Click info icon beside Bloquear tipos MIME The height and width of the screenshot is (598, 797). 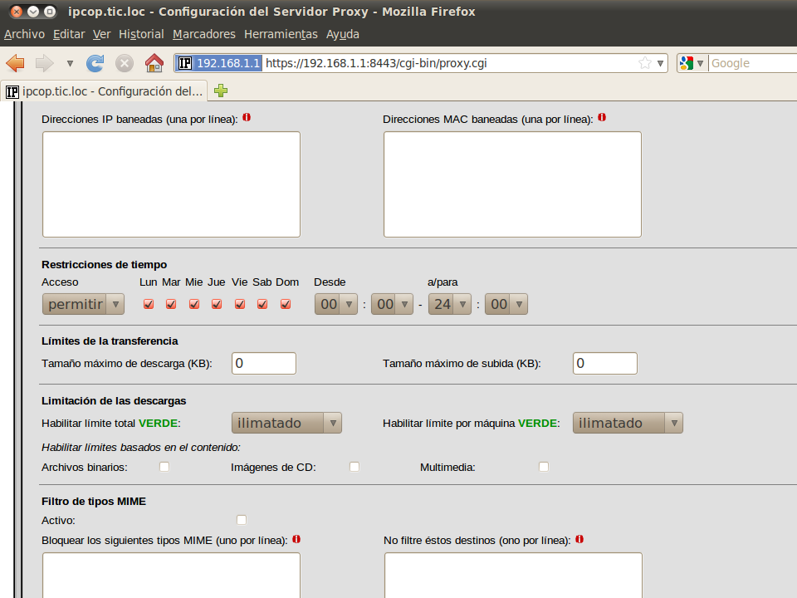tap(296, 539)
